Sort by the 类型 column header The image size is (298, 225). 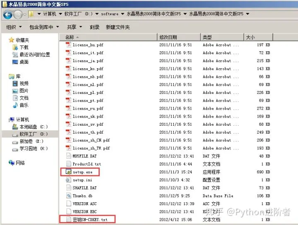[222, 37]
